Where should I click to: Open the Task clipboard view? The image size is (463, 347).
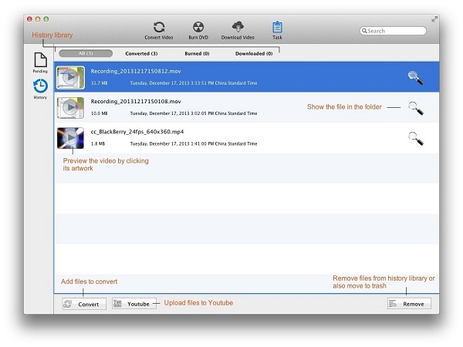click(277, 30)
